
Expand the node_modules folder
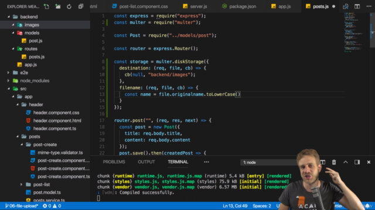pos(9,80)
